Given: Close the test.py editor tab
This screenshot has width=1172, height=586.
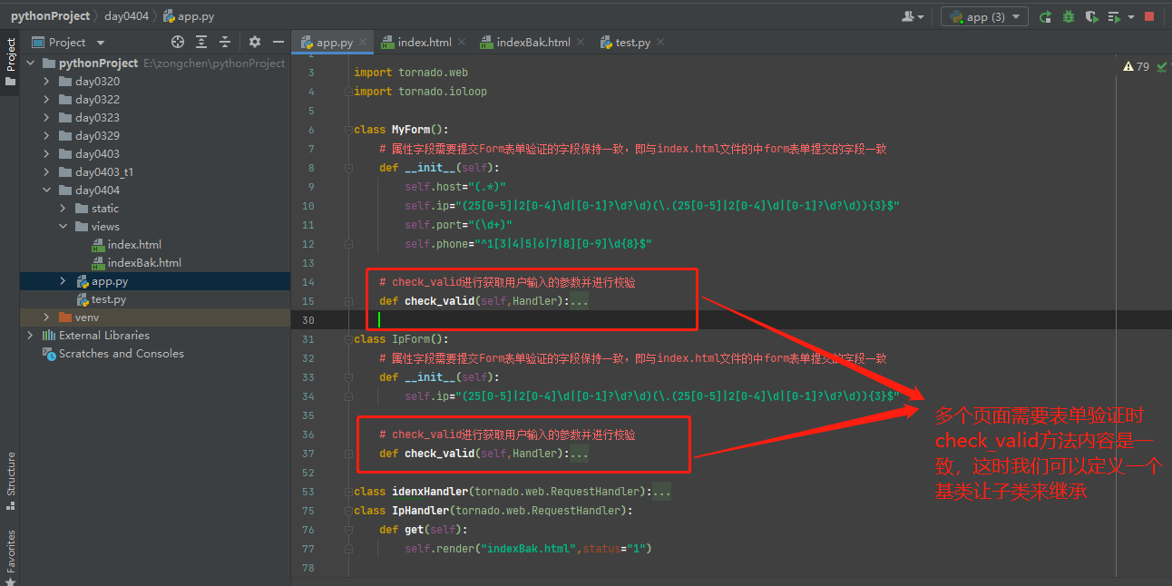Looking at the screenshot, I should click(x=660, y=42).
